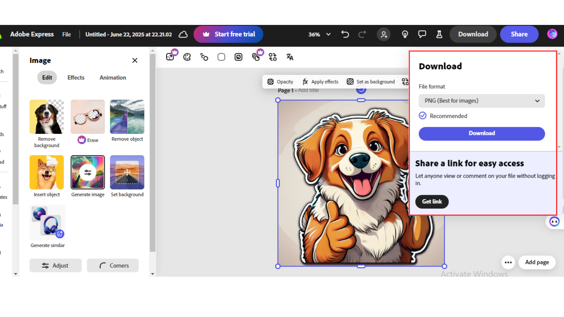Click the Apply effects fx icon
The height and width of the screenshot is (317, 564).
(305, 82)
